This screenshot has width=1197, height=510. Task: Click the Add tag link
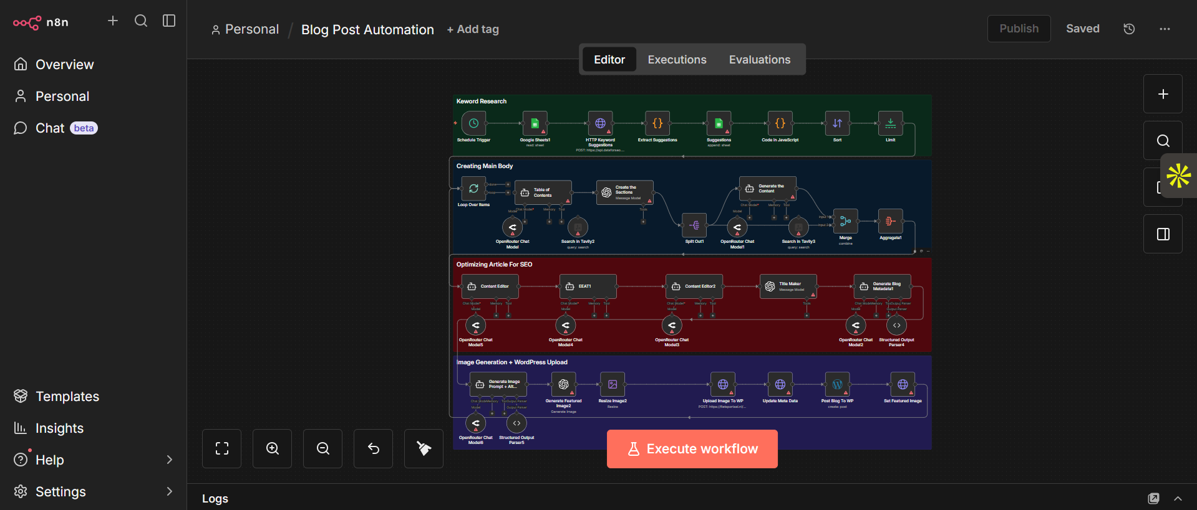point(473,29)
